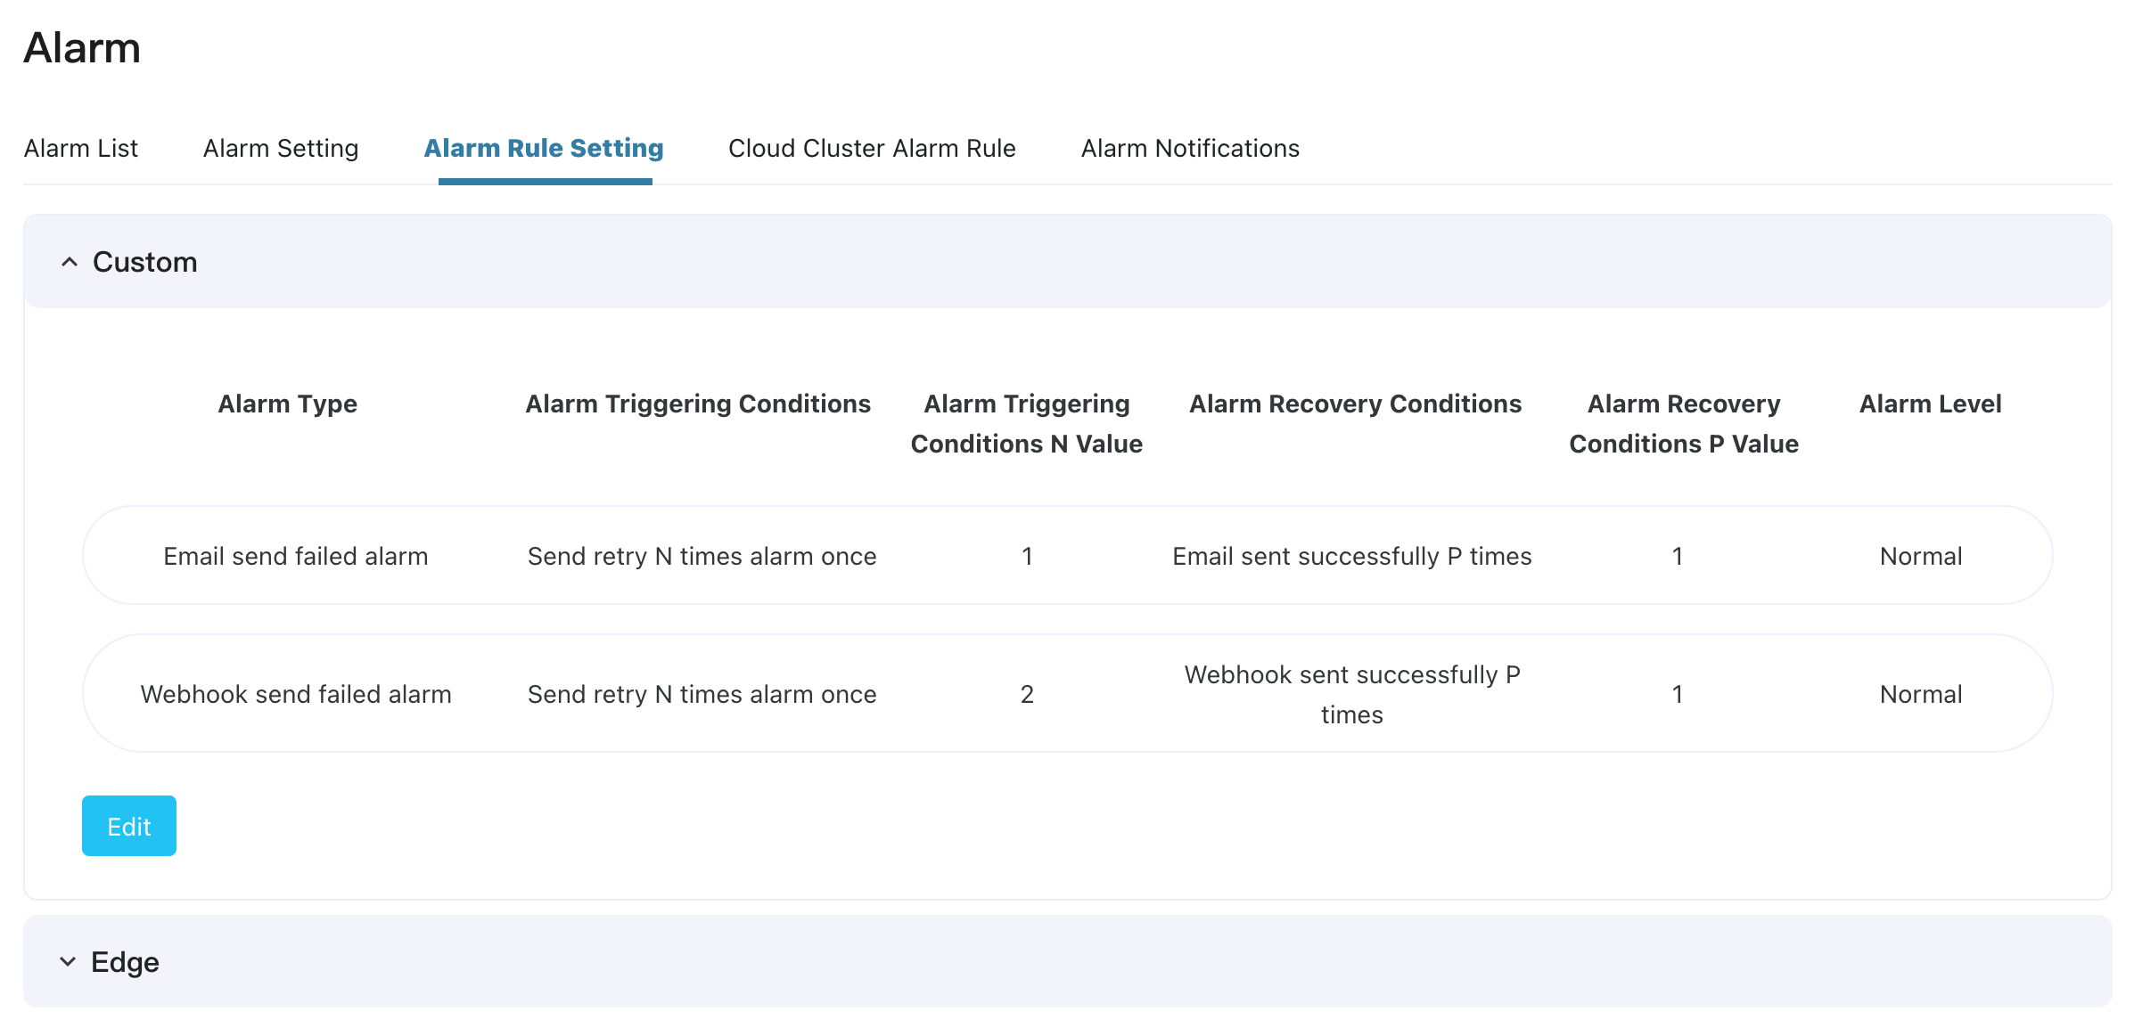Click the Alarm Level column header
The width and height of the screenshot is (2134, 1028).
coord(1930,404)
